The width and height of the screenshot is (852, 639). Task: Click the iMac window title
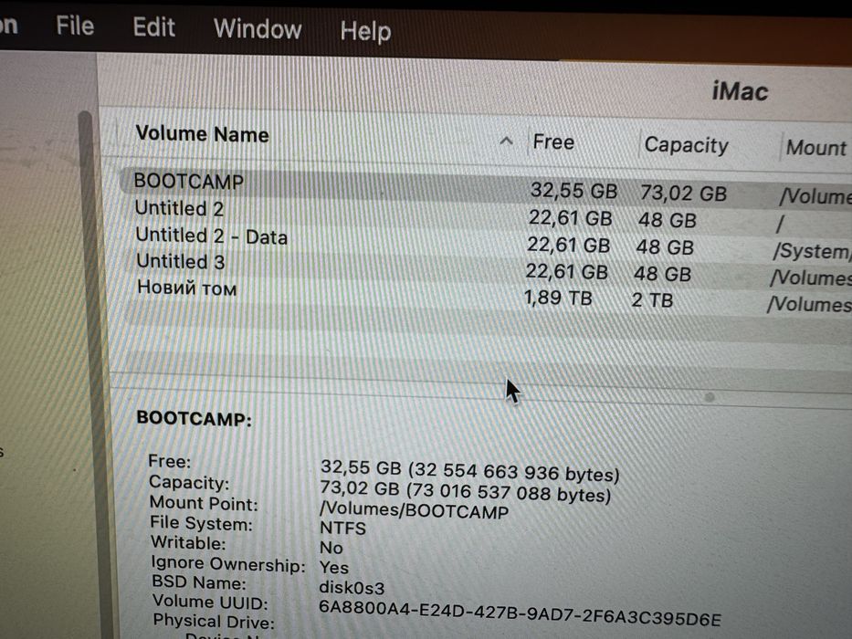pos(740,91)
